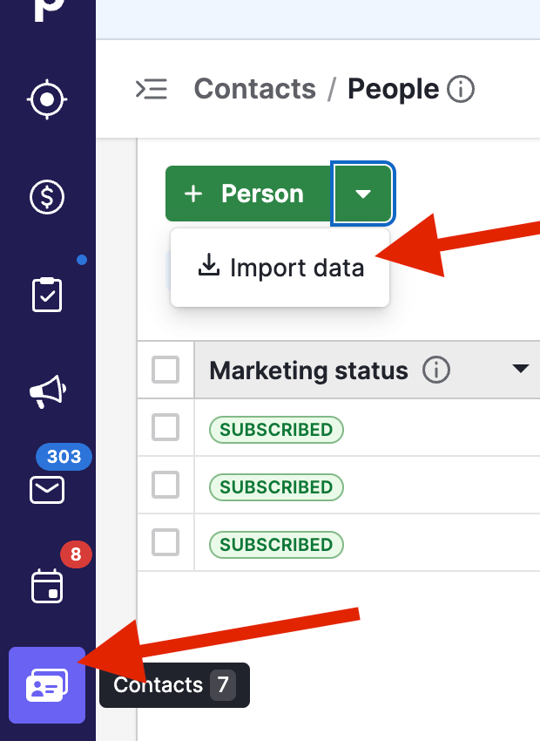This screenshot has height=741, width=540.
Task: Open Leads from the target sidebar icon
Action: (x=47, y=99)
